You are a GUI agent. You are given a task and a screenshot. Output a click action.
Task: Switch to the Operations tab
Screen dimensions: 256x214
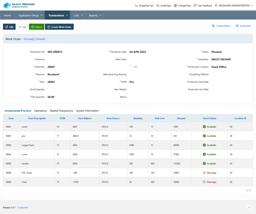click(x=40, y=111)
